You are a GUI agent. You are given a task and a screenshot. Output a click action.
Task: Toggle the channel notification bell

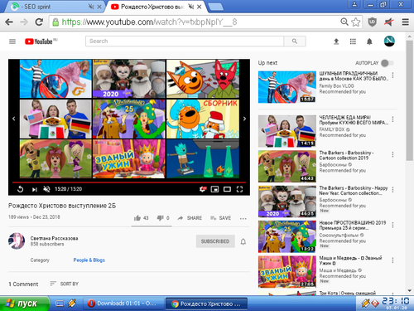point(243,241)
